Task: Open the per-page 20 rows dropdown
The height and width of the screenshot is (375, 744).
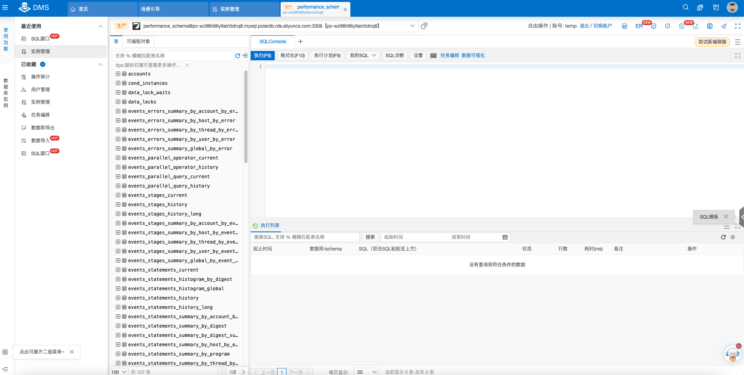Action: point(366,372)
